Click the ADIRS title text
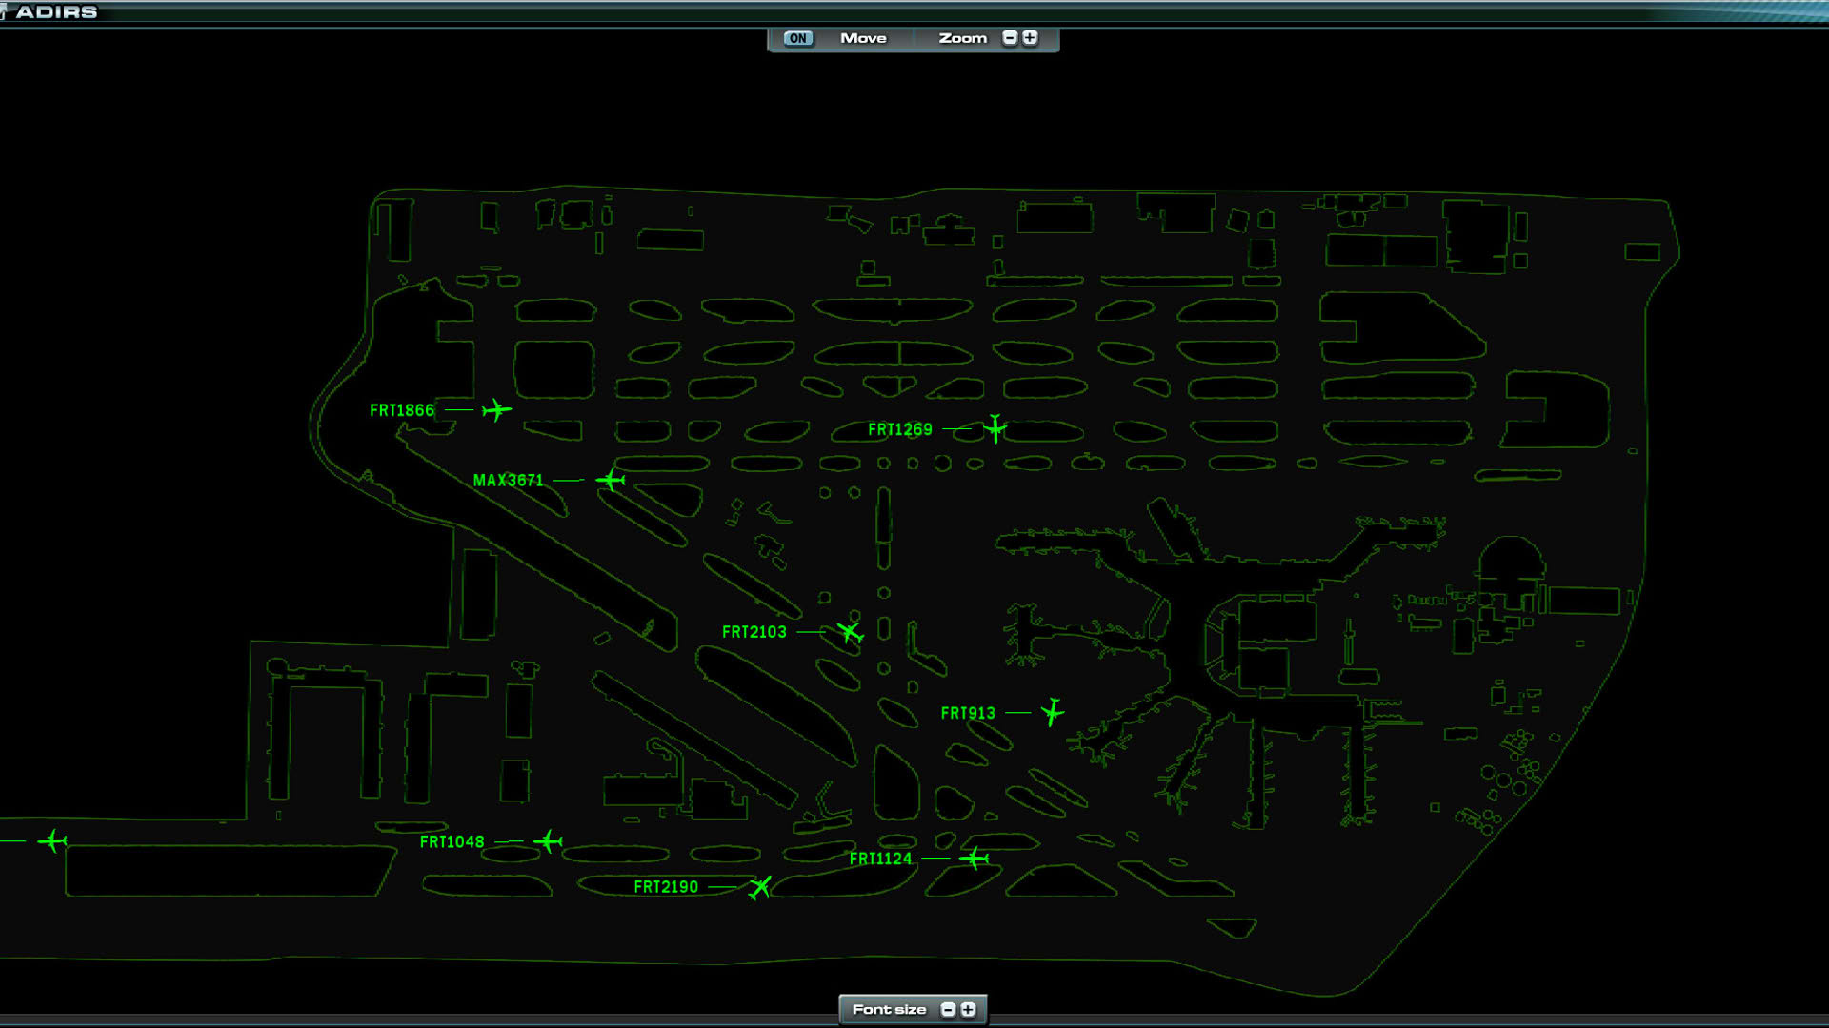The image size is (1829, 1028). (56, 11)
